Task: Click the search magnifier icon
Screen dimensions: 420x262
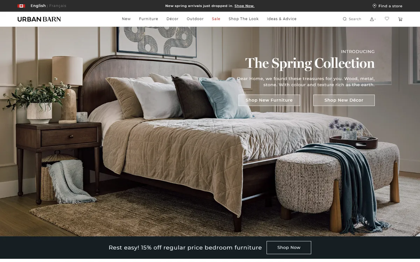Action: pyautogui.click(x=344, y=19)
